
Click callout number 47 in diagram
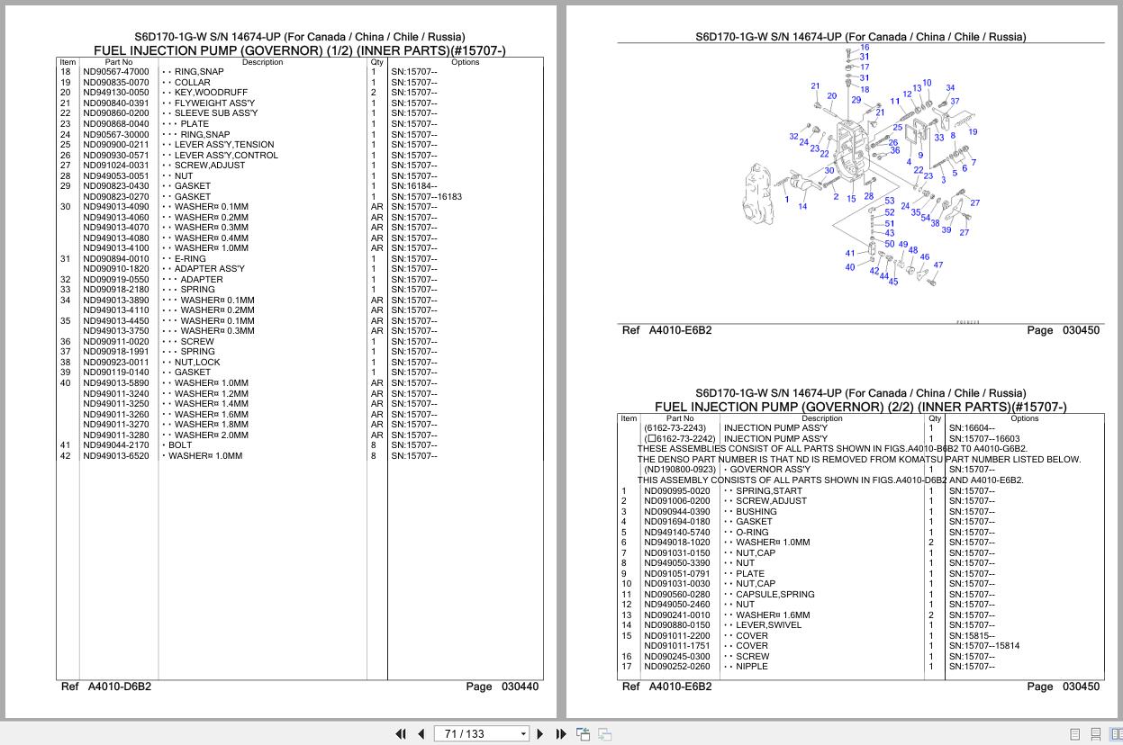938,265
